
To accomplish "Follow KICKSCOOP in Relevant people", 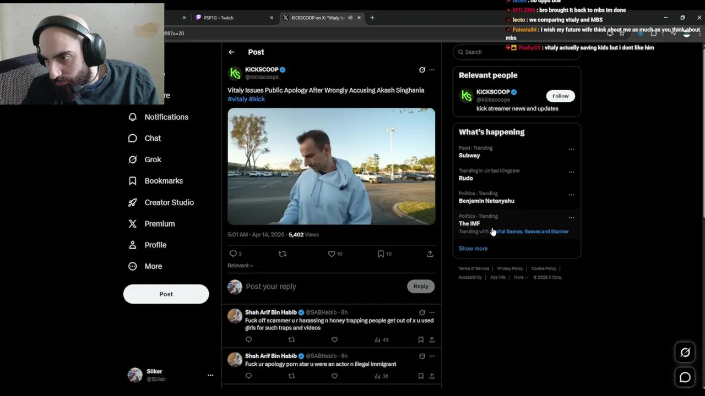I will [x=560, y=96].
